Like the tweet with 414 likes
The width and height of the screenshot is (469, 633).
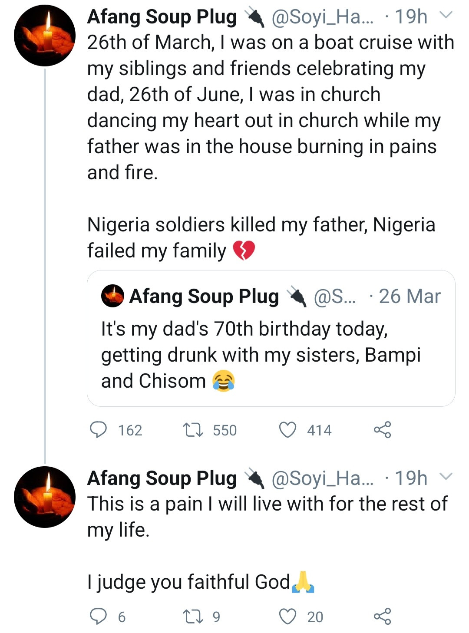coord(287,430)
